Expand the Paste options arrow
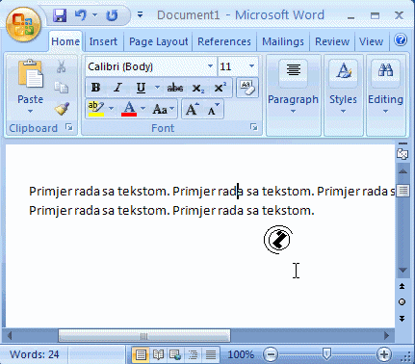The height and width of the screenshot is (364, 415). tap(30, 112)
